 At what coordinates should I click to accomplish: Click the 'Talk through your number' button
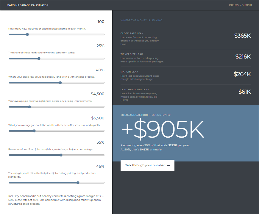tap(147, 165)
